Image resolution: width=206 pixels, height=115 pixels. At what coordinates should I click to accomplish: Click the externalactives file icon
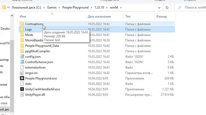pyautogui.click(x=22, y=67)
